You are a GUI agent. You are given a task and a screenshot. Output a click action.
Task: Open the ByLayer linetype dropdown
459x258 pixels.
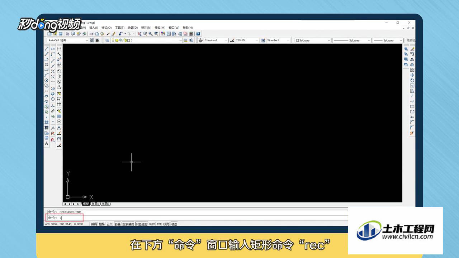tap(369, 40)
